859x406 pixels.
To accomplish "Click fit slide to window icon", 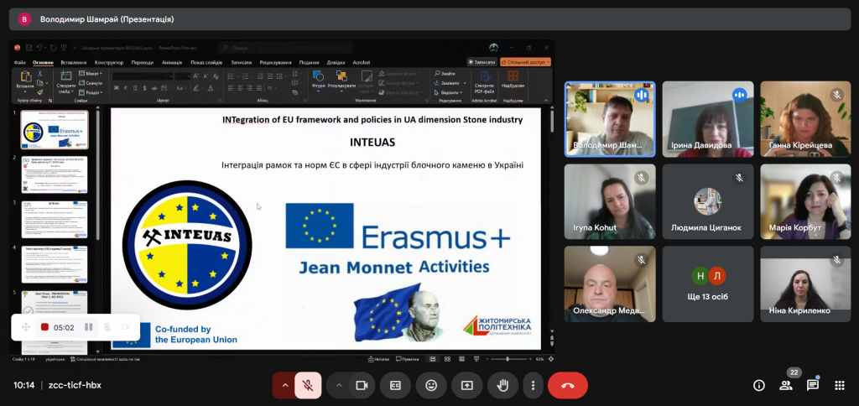I will (549, 359).
